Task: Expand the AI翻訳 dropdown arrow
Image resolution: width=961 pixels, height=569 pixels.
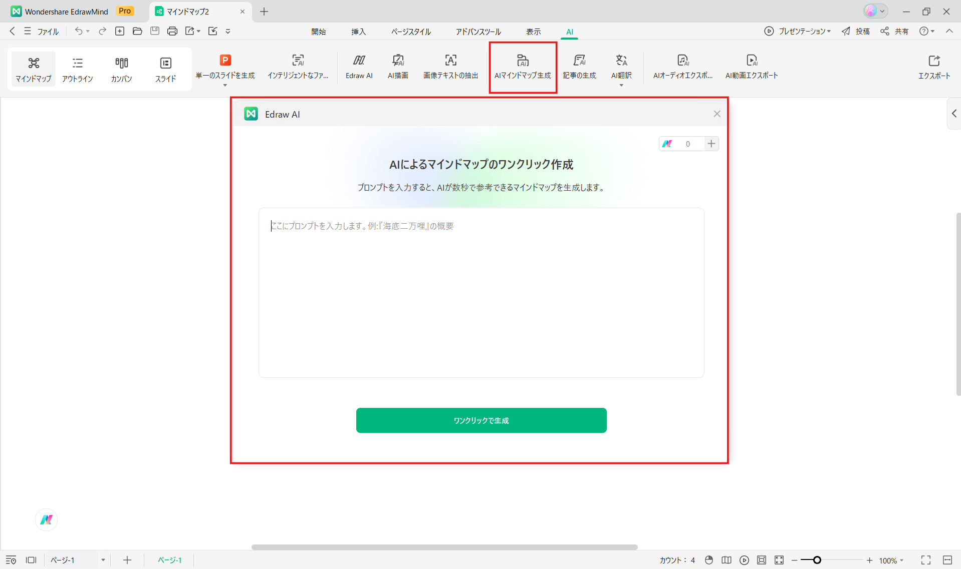Action: point(621,86)
